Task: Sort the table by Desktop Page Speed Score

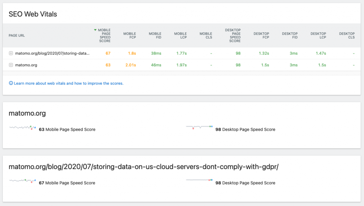Action: tap(234, 35)
